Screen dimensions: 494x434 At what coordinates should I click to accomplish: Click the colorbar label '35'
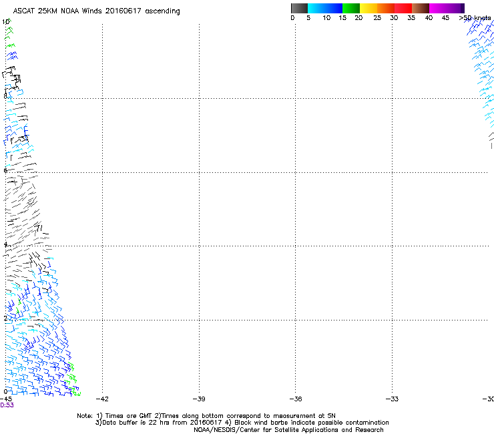411,18
